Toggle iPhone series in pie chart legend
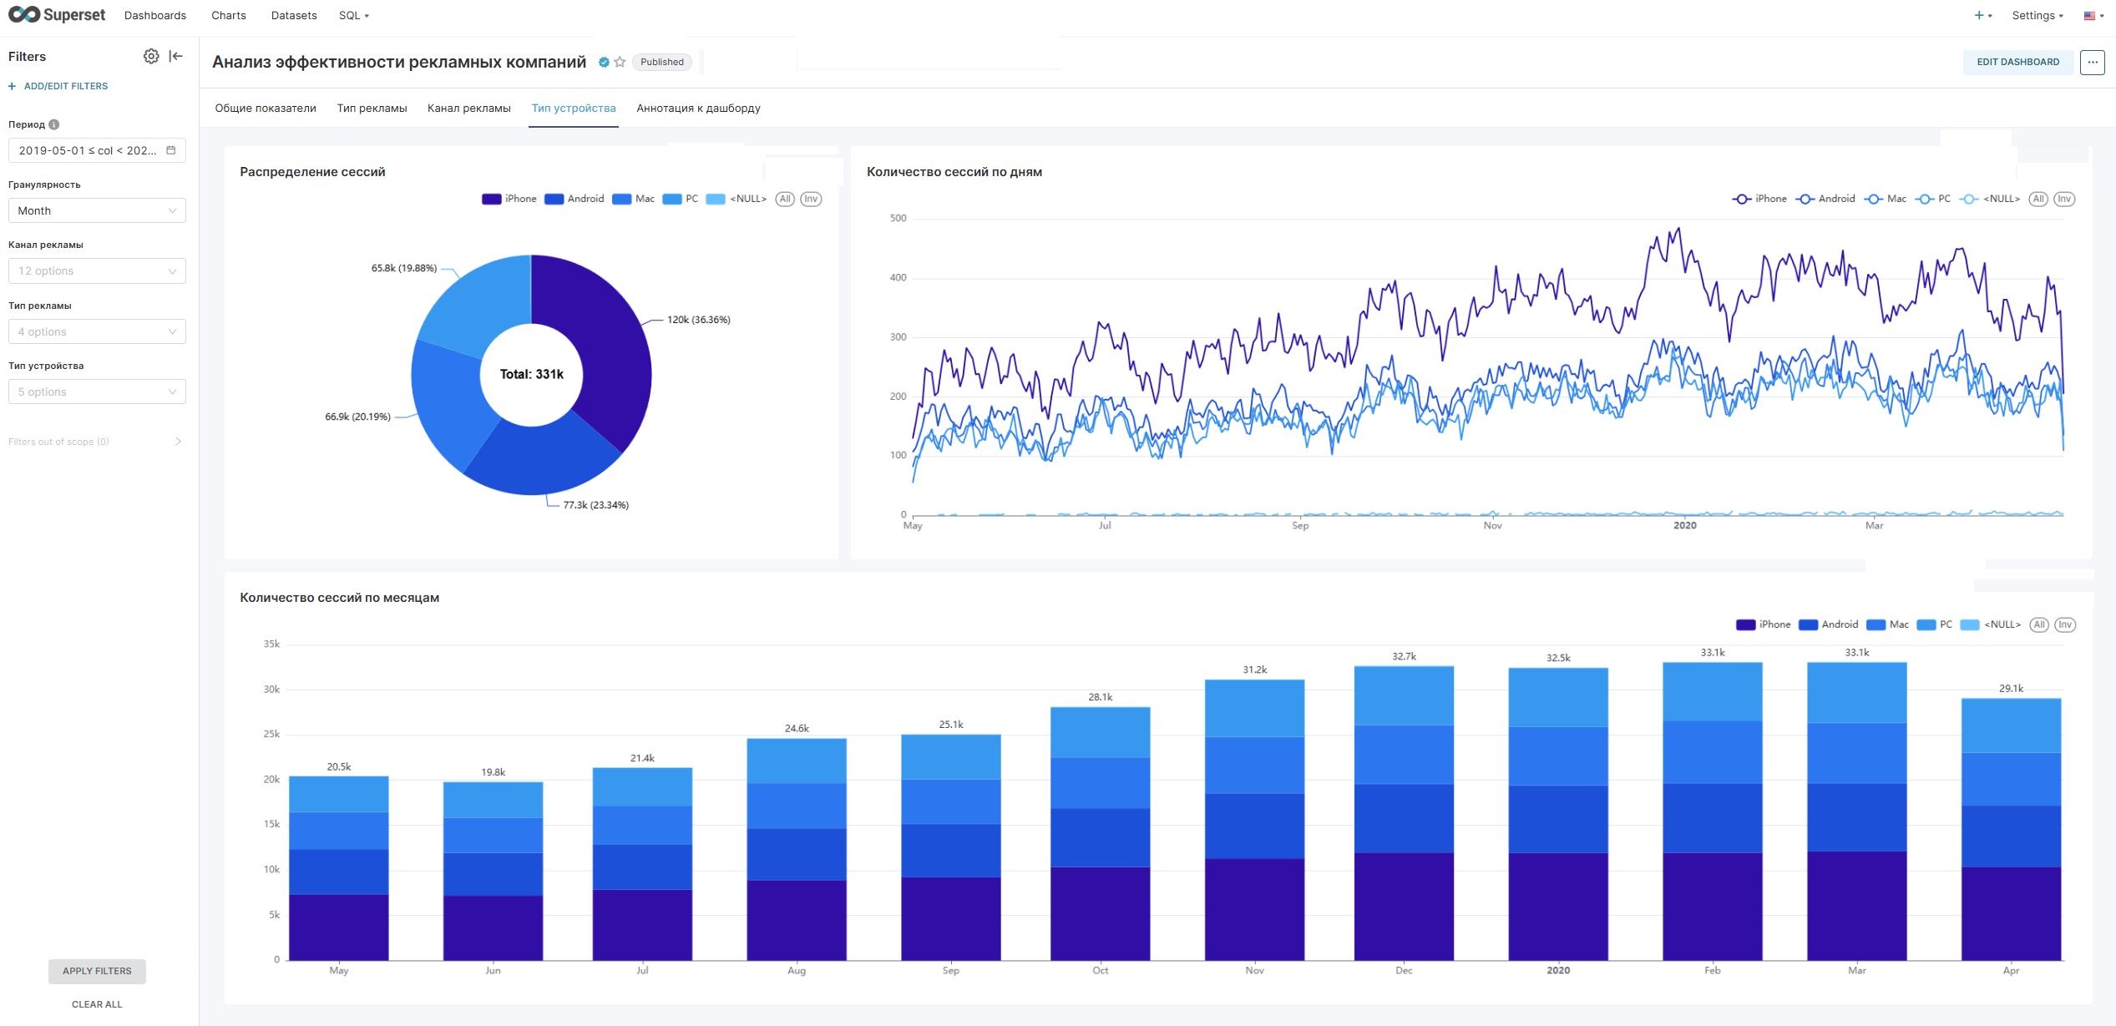Screen dimensions: 2116x1026 tap(509, 199)
